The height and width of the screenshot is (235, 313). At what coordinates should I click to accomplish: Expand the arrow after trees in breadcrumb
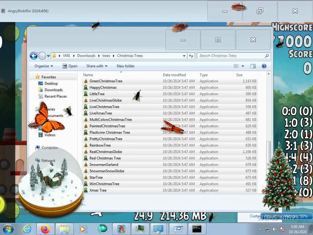tap(114, 56)
